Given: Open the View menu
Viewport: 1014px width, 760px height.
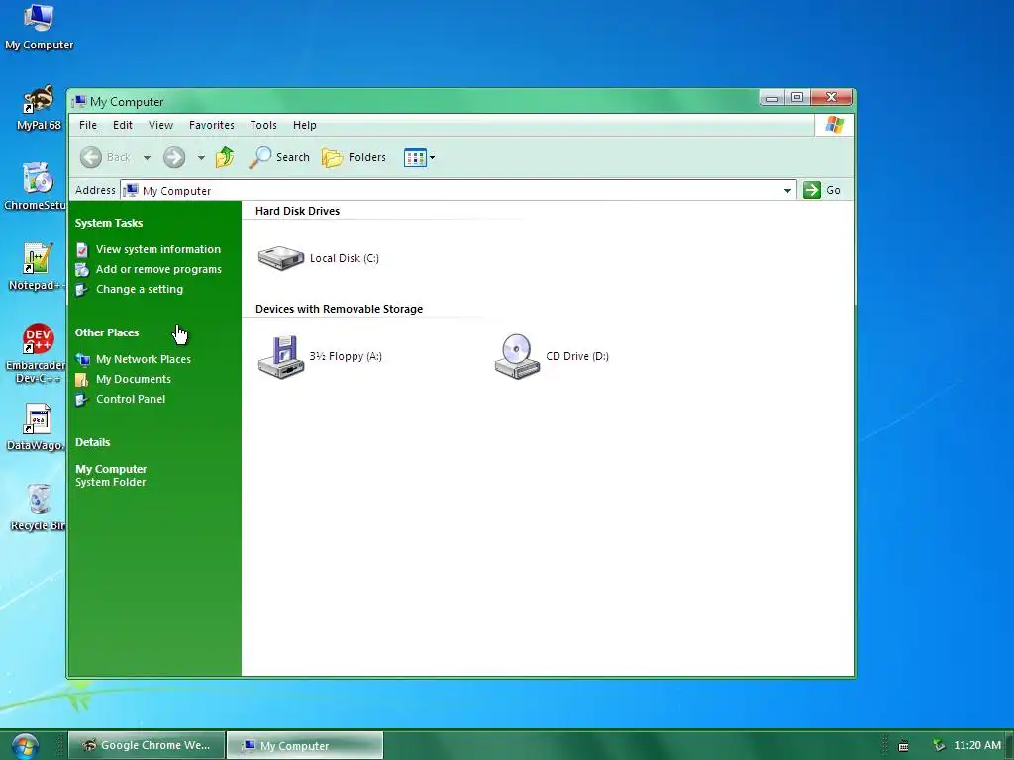Looking at the screenshot, I should (160, 125).
